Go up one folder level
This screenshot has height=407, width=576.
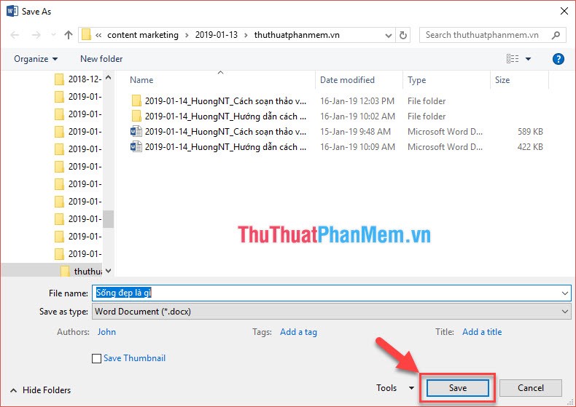point(69,35)
